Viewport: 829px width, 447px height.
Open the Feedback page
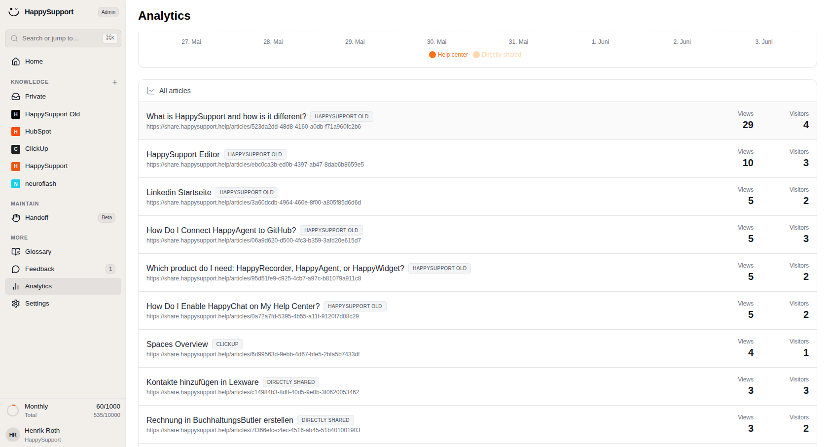pyautogui.click(x=63, y=269)
